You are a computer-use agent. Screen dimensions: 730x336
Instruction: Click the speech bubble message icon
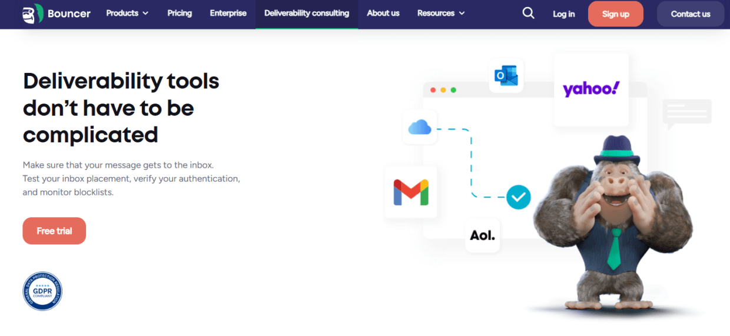click(687, 114)
